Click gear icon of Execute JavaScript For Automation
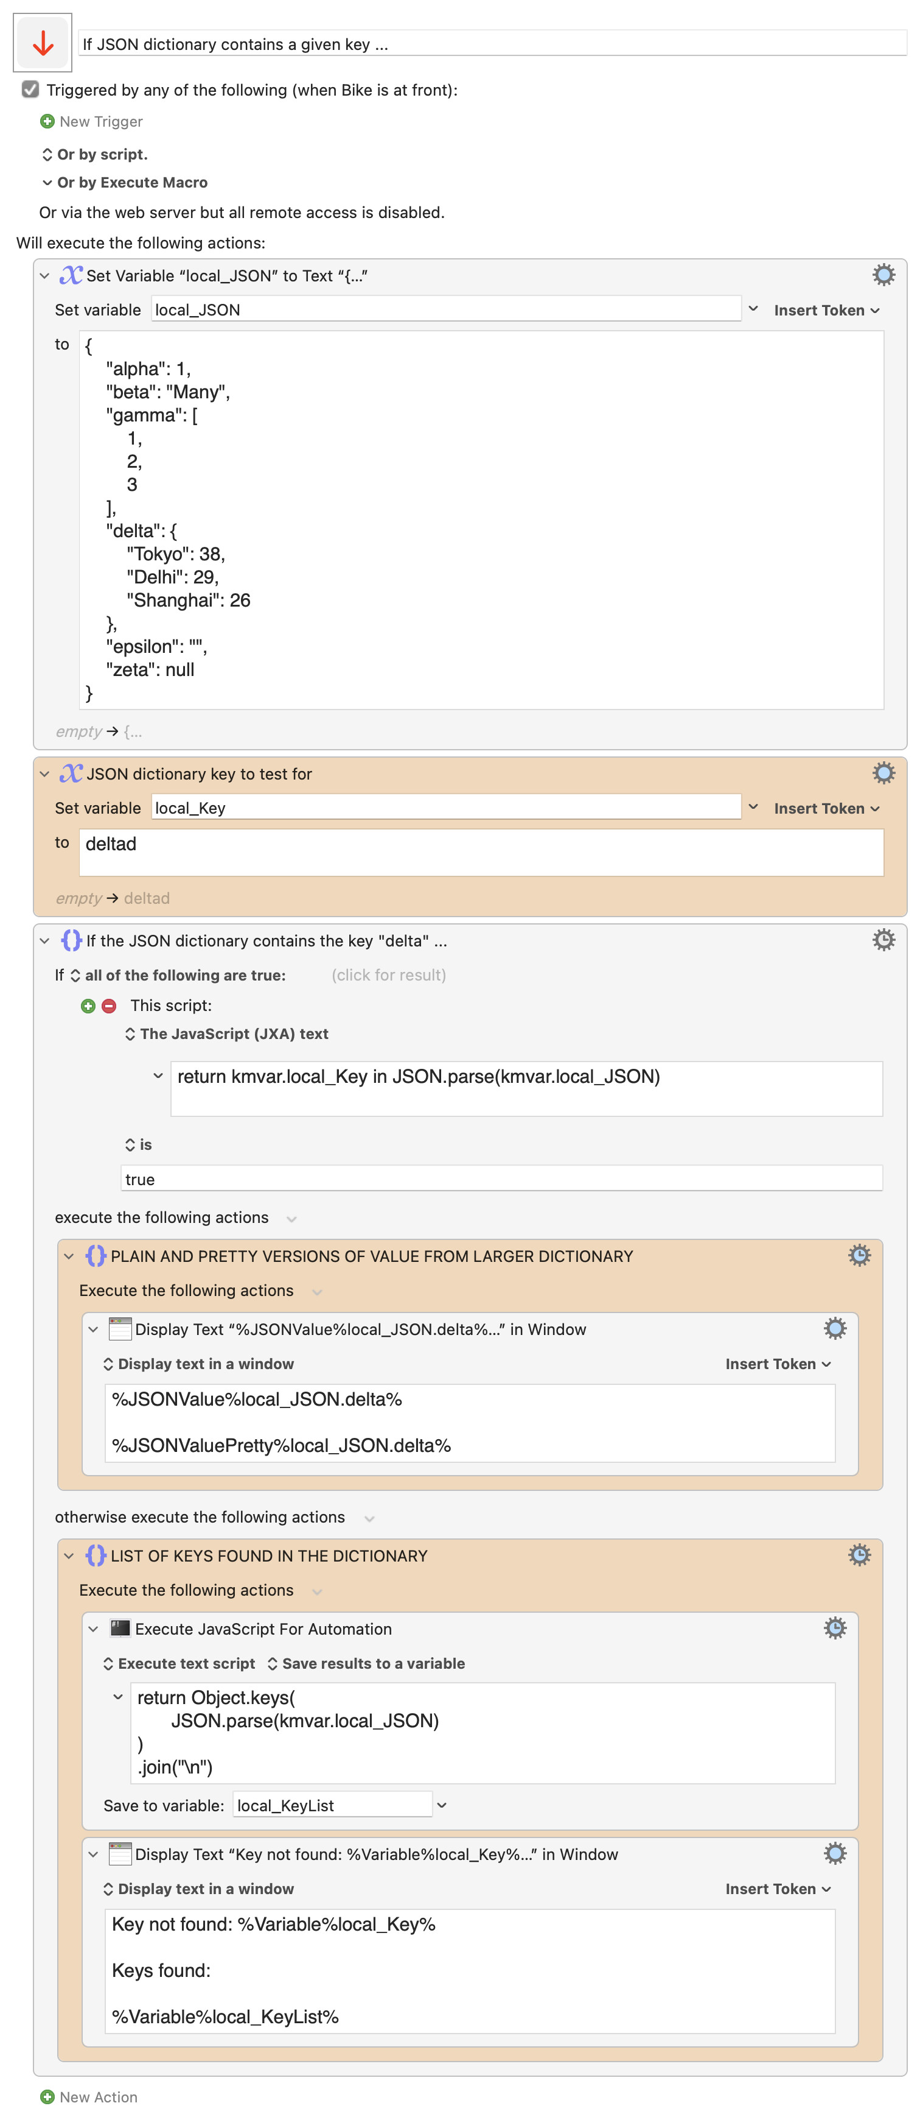Image resolution: width=920 pixels, height=2117 pixels. [835, 1627]
